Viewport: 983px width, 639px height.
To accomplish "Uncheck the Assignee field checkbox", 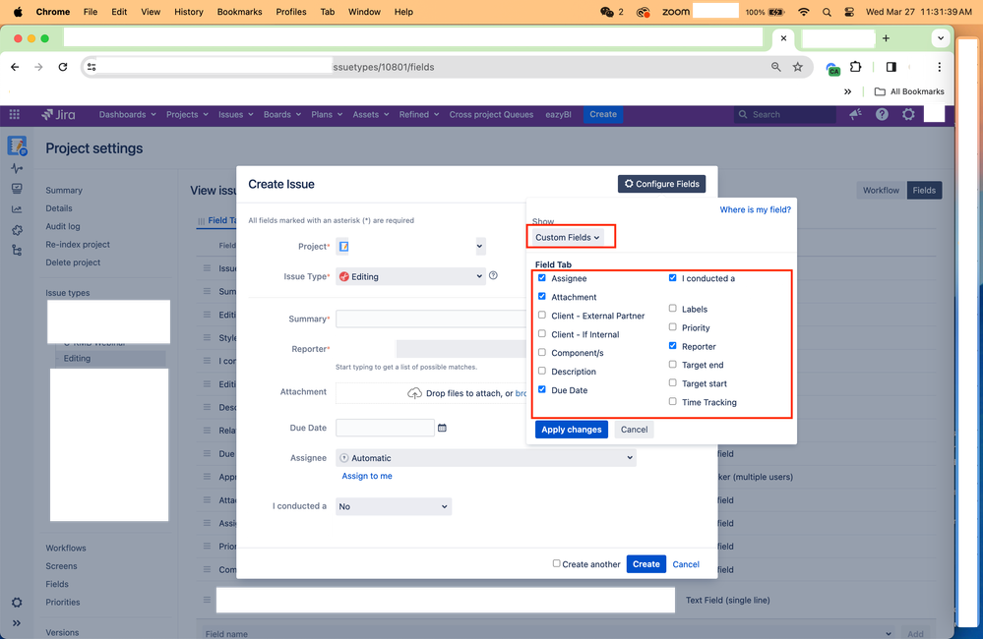I will pyautogui.click(x=542, y=277).
